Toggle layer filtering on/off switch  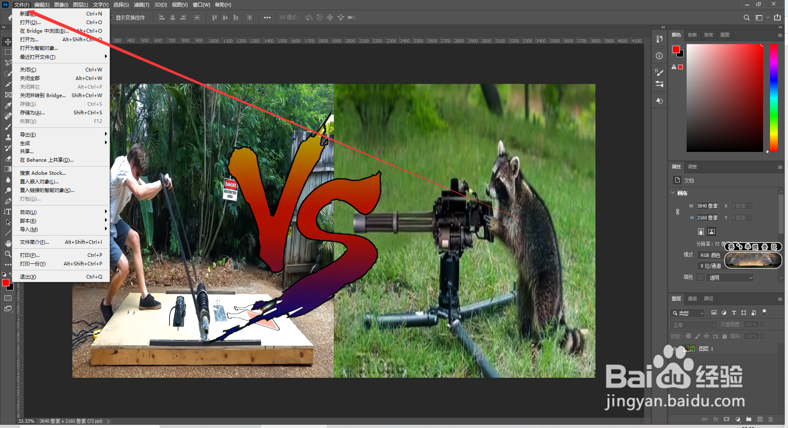click(x=764, y=312)
